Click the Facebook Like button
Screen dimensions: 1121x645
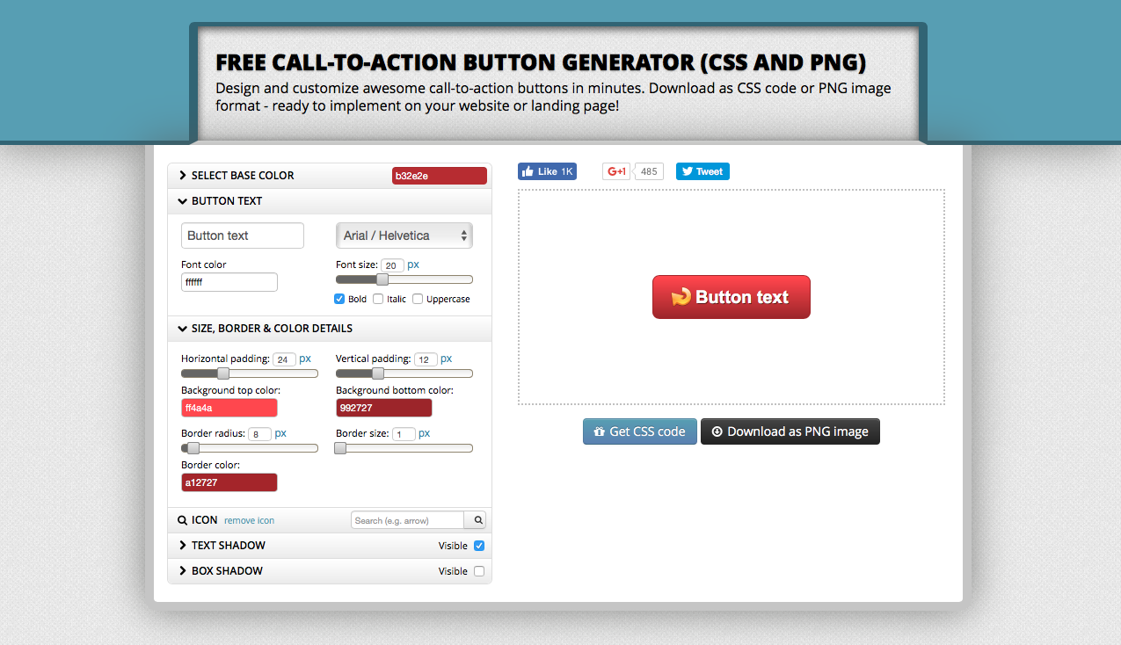[x=547, y=171]
